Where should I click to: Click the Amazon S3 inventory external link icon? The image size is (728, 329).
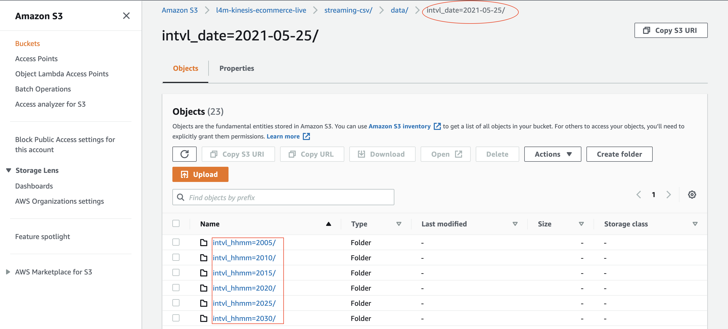point(437,126)
